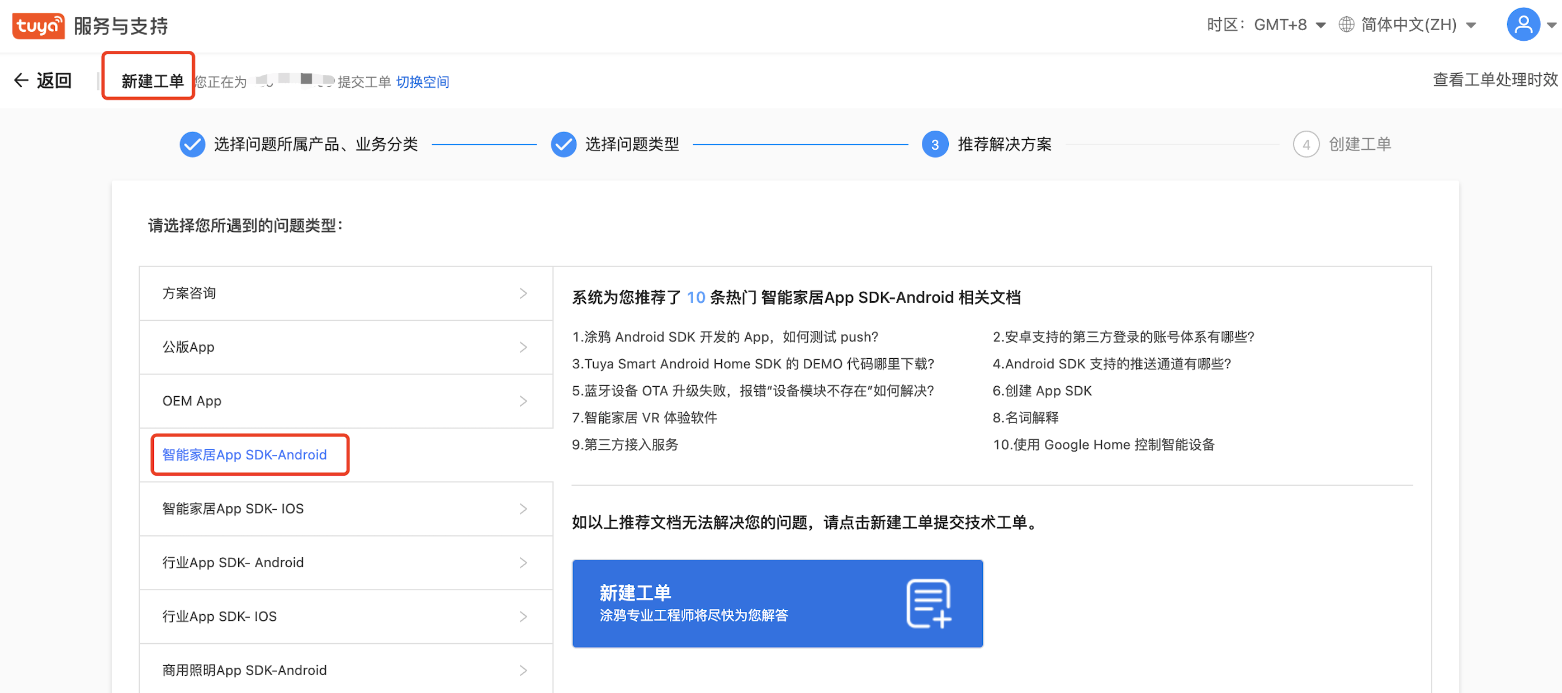Click the back arrow icon beside 返回
Screen dimensions: 1562x693
[21, 80]
